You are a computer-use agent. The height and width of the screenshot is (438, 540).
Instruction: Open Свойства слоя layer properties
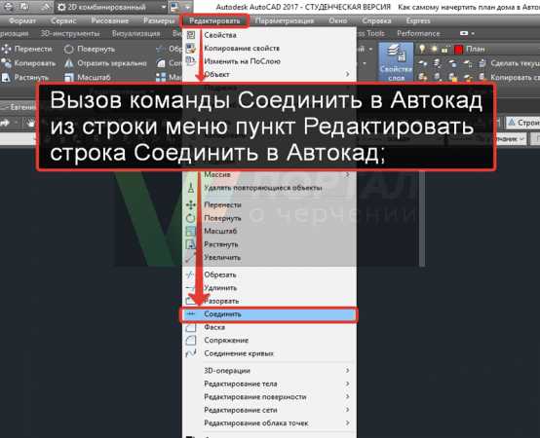(396, 62)
